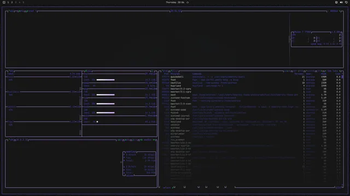The image size is (350, 196).
Task: Activate the process filter field
Action: (x=174, y=71)
